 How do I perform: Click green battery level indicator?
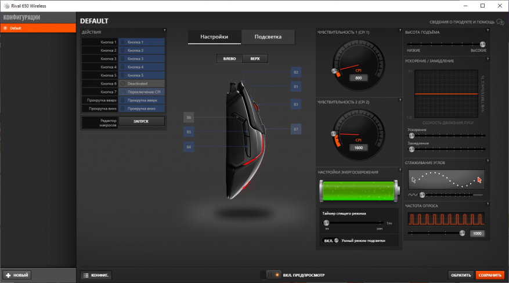click(359, 191)
